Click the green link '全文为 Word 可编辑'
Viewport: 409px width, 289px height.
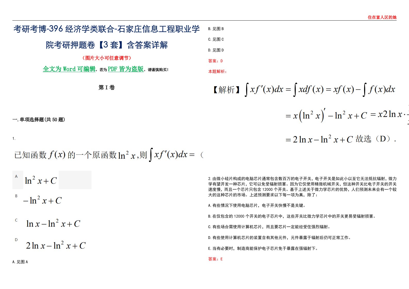[69, 69]
